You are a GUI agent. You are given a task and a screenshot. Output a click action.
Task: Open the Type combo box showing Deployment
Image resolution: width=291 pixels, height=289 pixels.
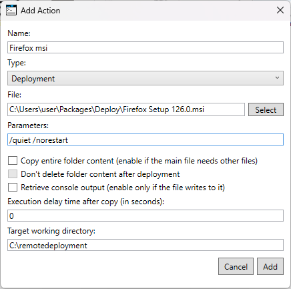145,78
